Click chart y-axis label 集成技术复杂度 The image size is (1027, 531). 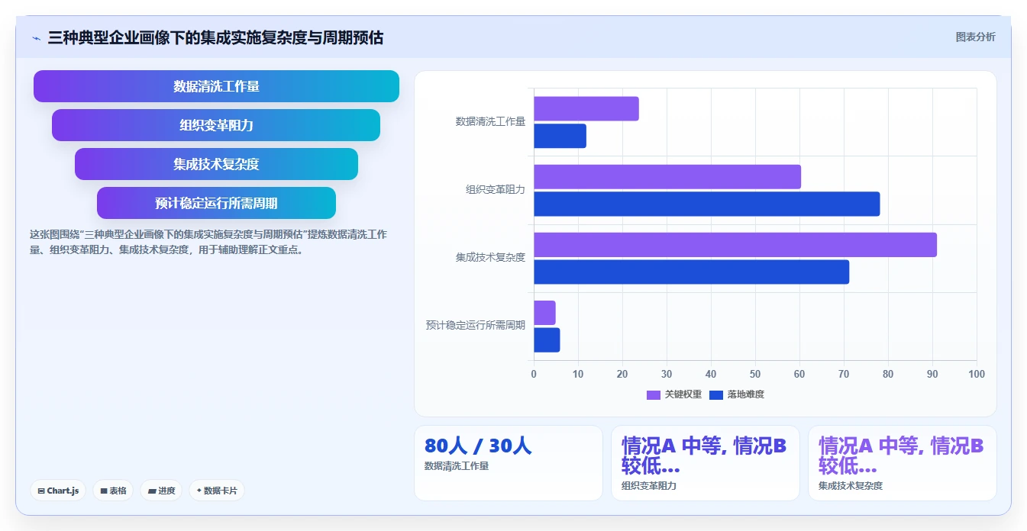click(490, 257)
